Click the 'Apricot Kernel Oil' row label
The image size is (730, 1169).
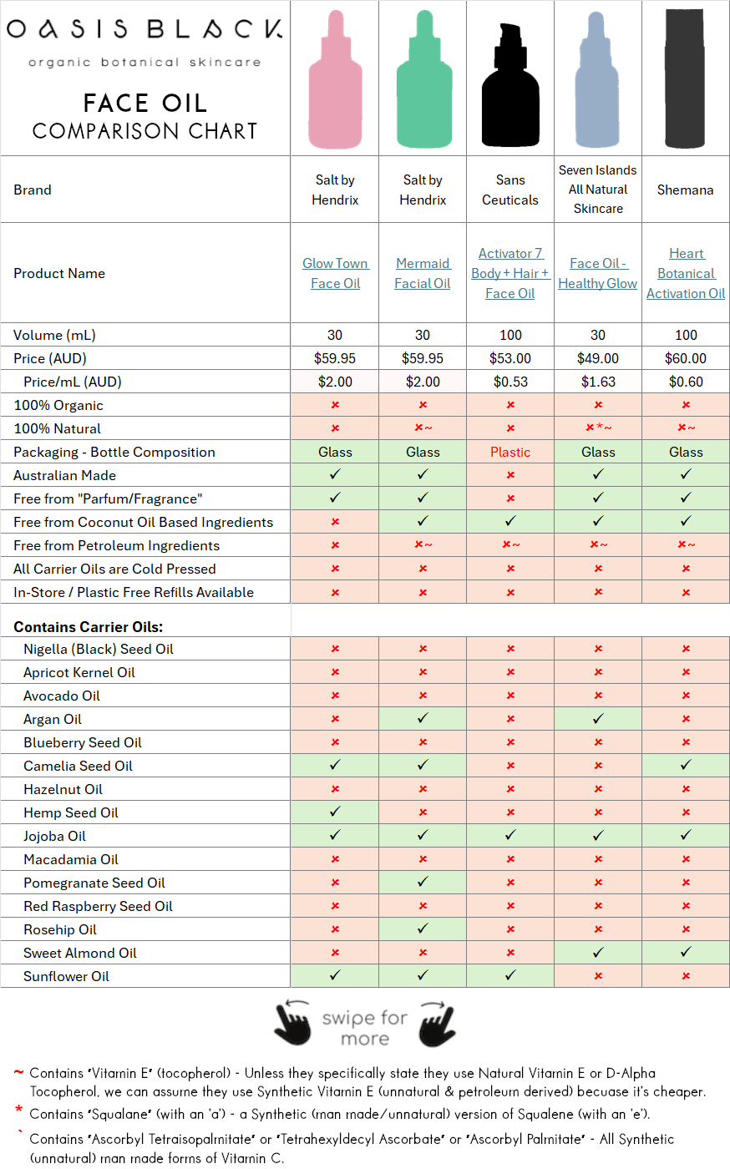tap(79, 672)
